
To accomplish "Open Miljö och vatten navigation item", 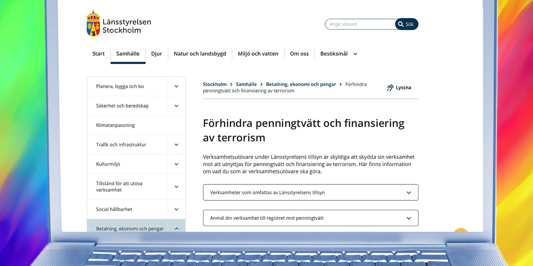I will click(258, 54).
